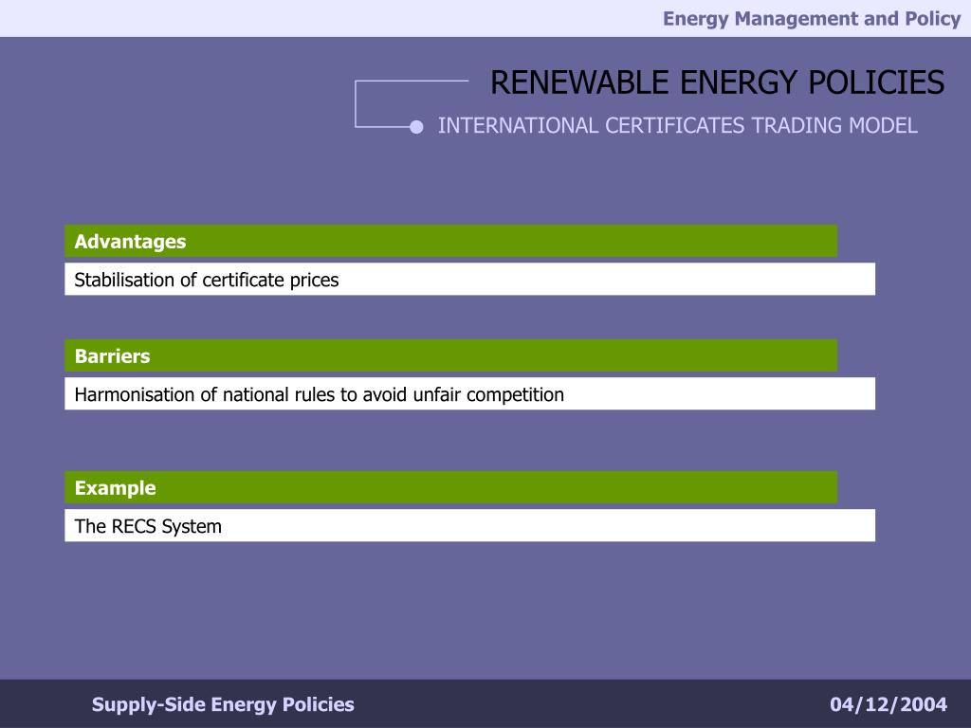Click the date '04/12/2004' in the footer
Viewport: 971px width, 728px height.
(889, 704)
